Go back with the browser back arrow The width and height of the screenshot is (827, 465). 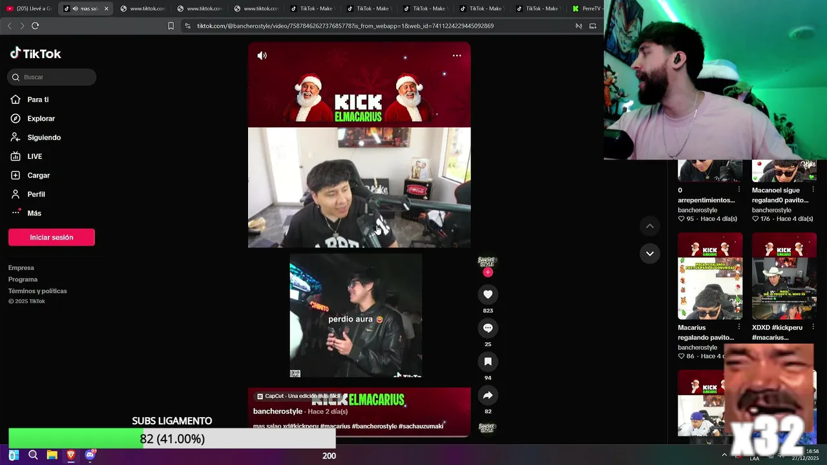tap(9, 26)
